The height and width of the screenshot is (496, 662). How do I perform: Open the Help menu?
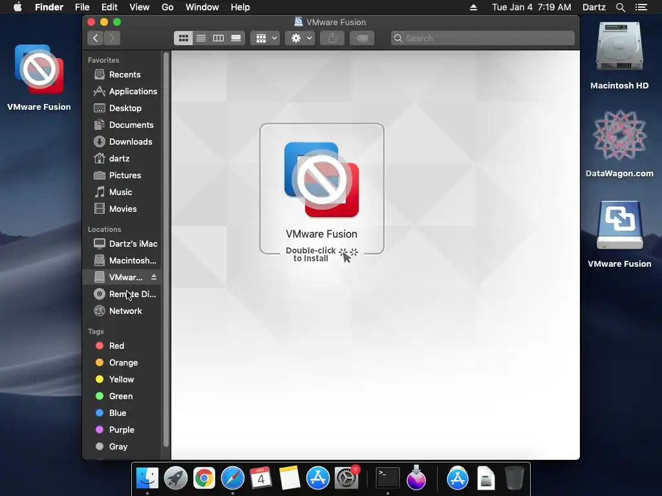click(240, 7)
